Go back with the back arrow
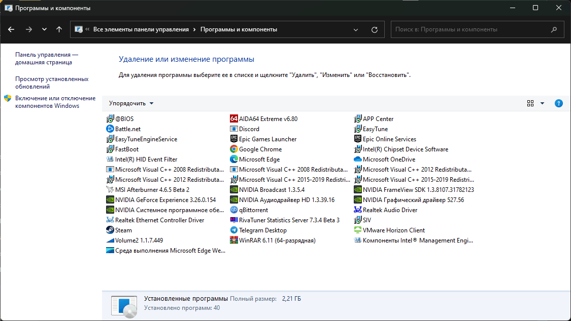571x321 pixels. [11, 29]
